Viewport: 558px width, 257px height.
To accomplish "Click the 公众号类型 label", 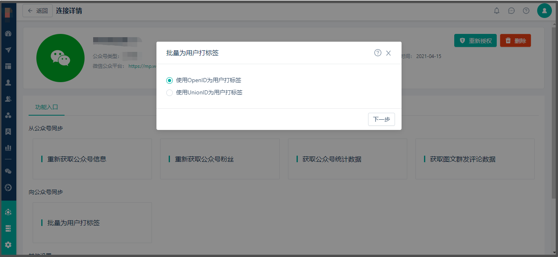I will 107,56.
